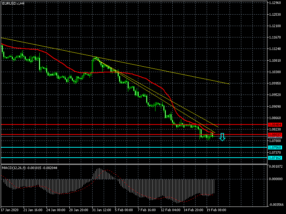Click the cyan down arrow marker
The image size is (286, 214).
(222, 137)
